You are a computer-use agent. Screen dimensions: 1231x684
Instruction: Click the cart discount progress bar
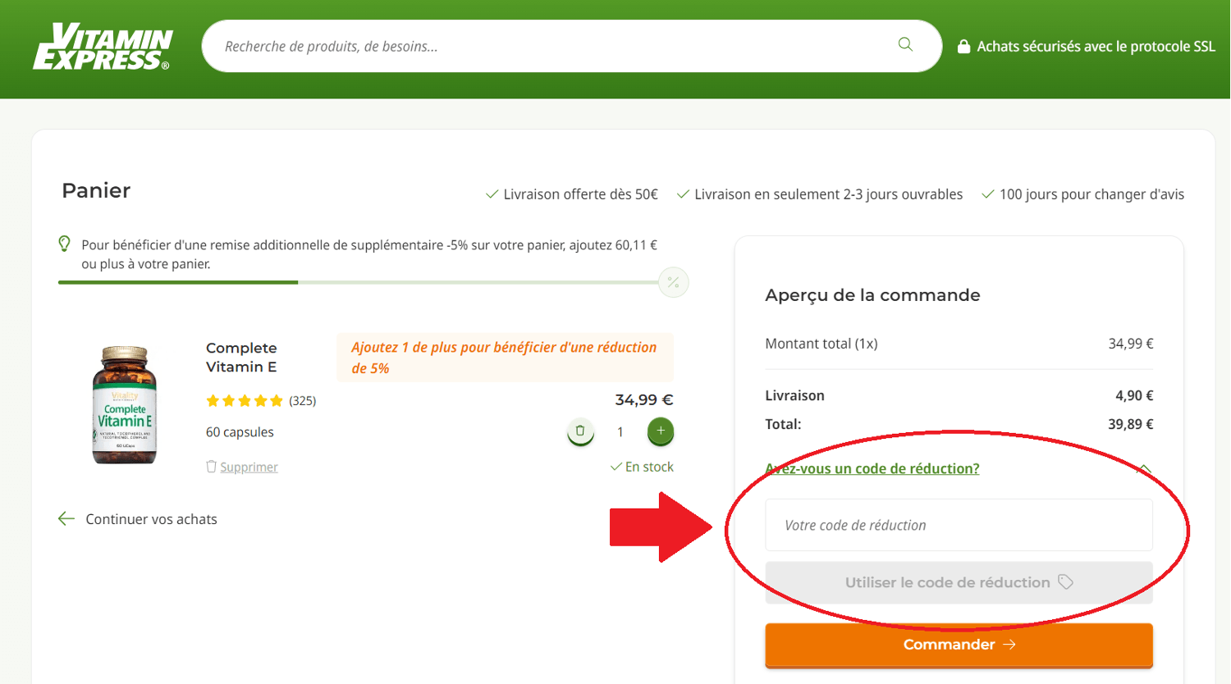click(x=359, y=282)
